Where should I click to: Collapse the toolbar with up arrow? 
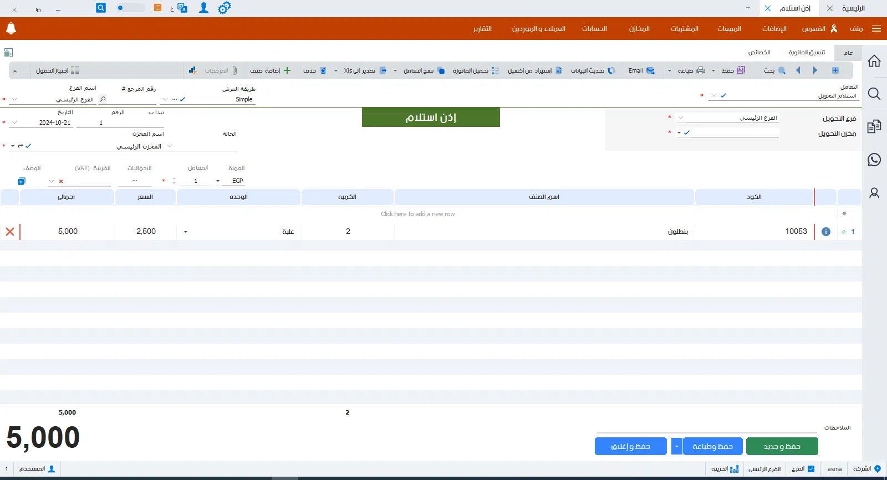[15, 71]
